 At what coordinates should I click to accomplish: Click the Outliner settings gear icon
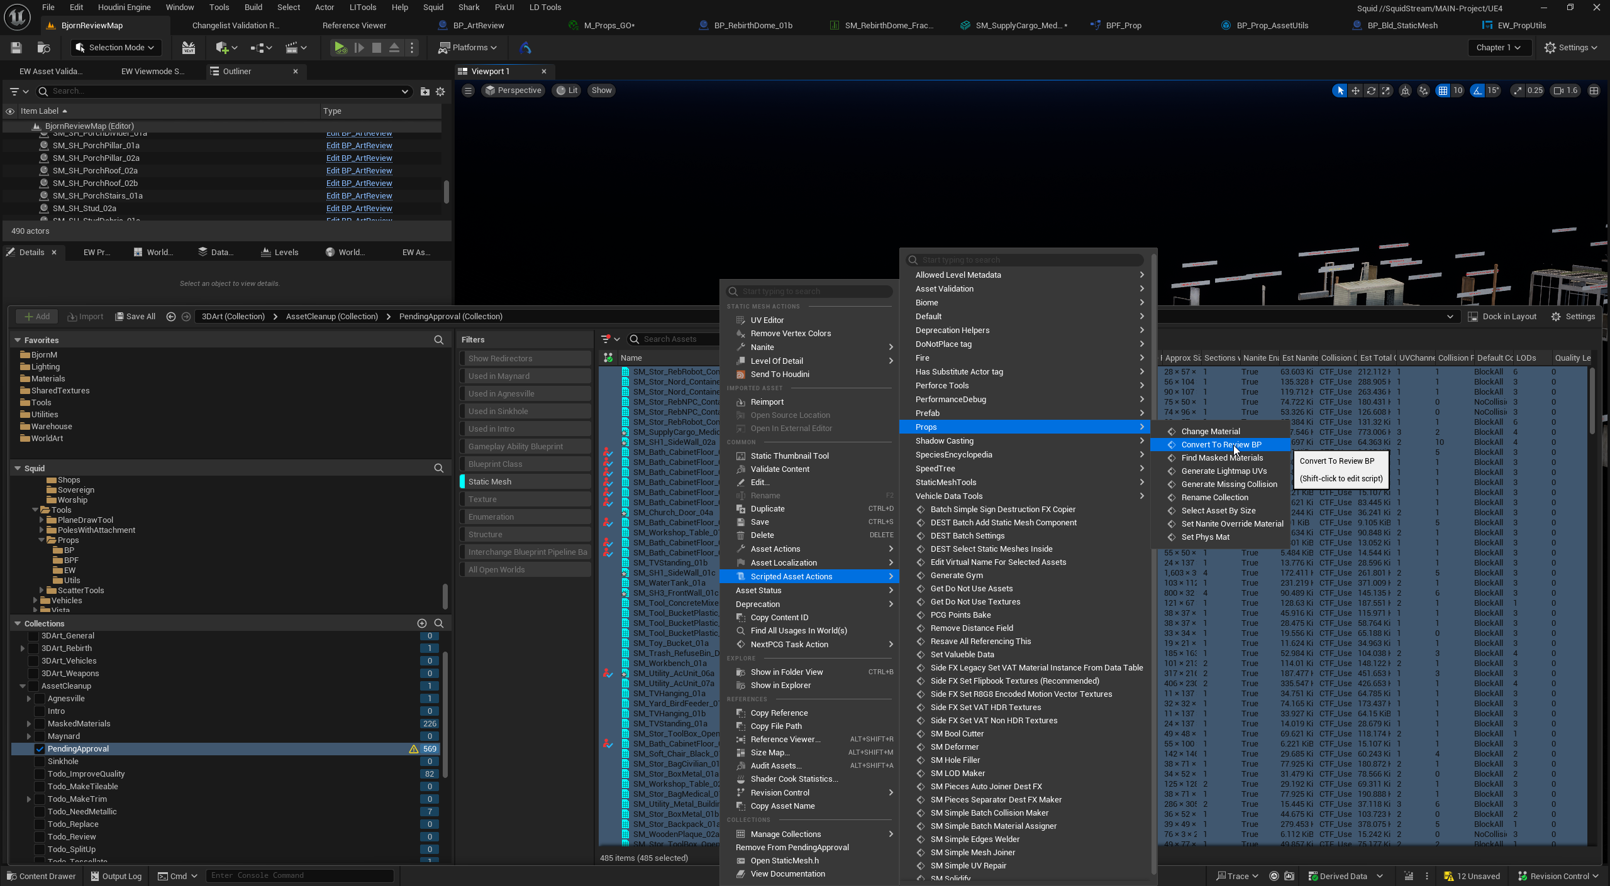[440, 92]
